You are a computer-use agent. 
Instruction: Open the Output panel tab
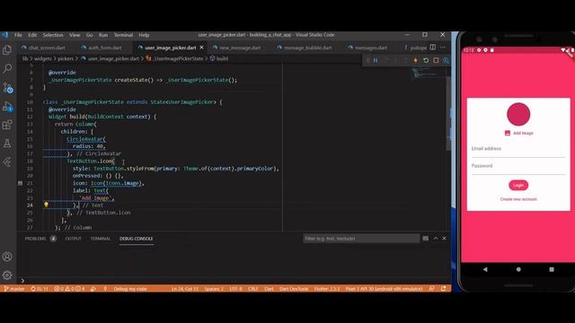(73, 239)
